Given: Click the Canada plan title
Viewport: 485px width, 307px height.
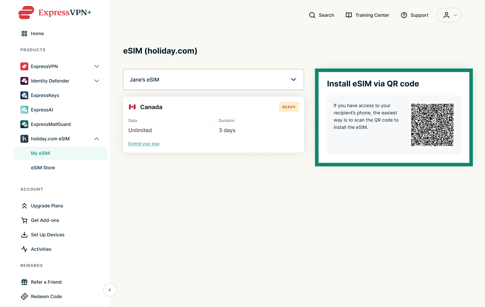Looking at the screenshot, I should click(x=151, y=107).
